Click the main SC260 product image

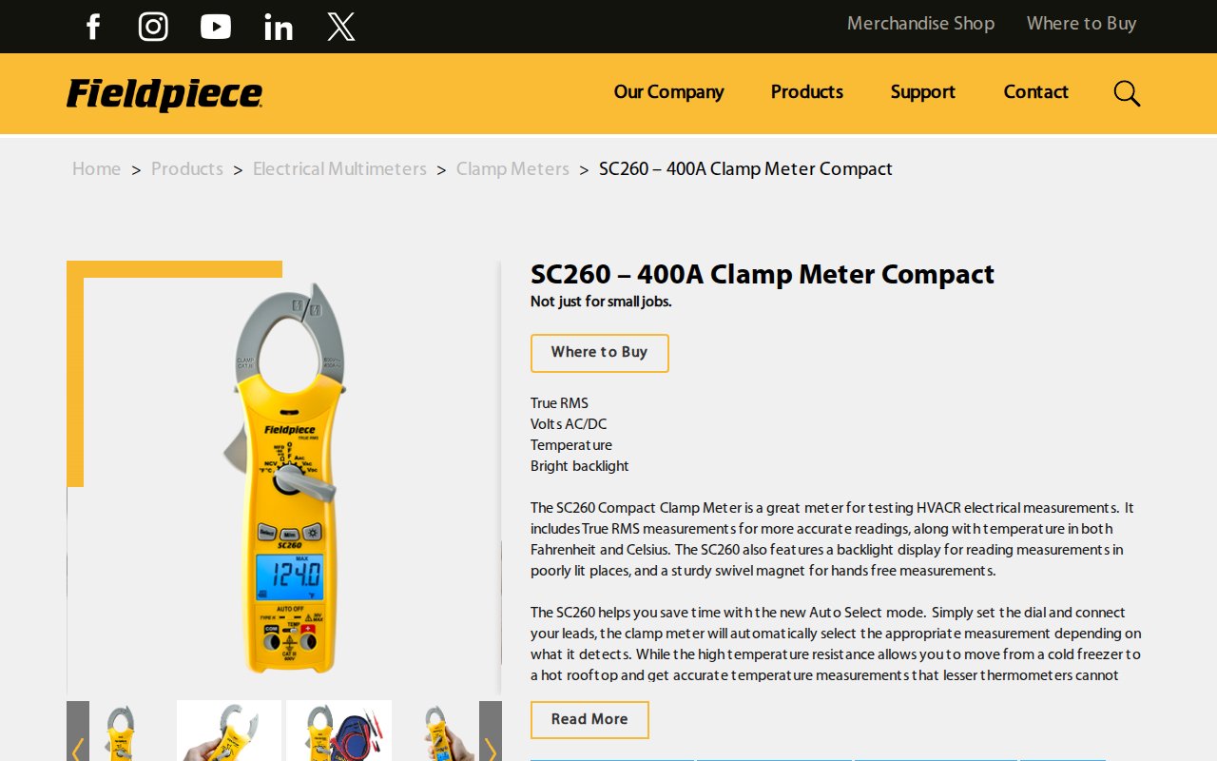pos(285,476)
